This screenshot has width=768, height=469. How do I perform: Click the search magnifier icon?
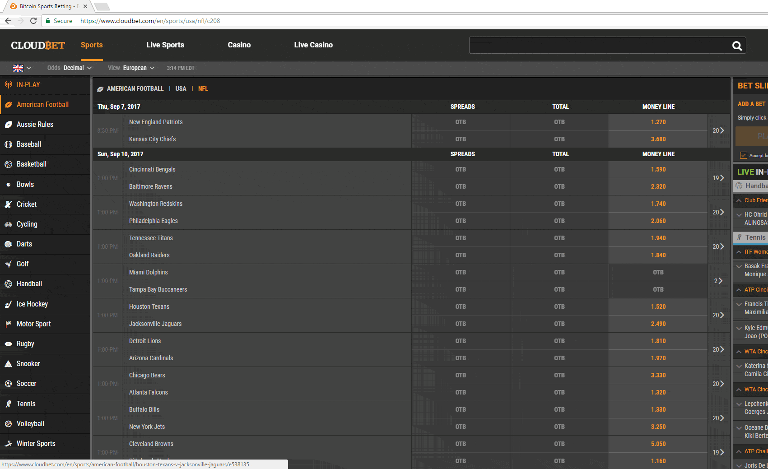click(x=737, y=46)
